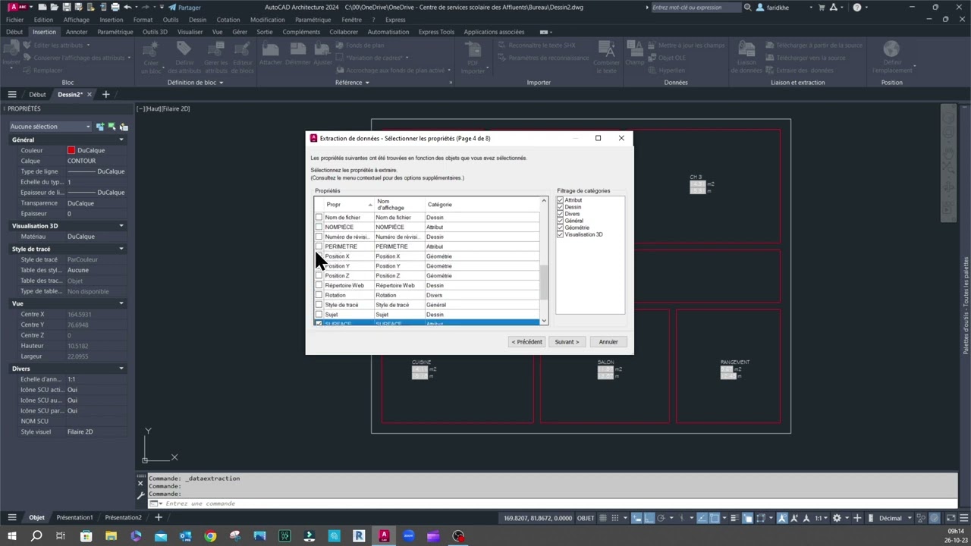The image size is (971, 546).
Task: Open Chrome in Windows taskbar
Action: (210, 536)
